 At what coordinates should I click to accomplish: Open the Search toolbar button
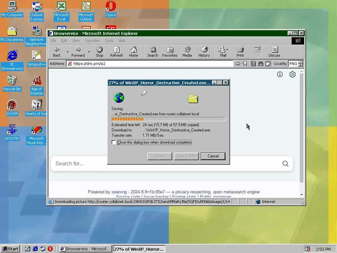pos(153,52)
